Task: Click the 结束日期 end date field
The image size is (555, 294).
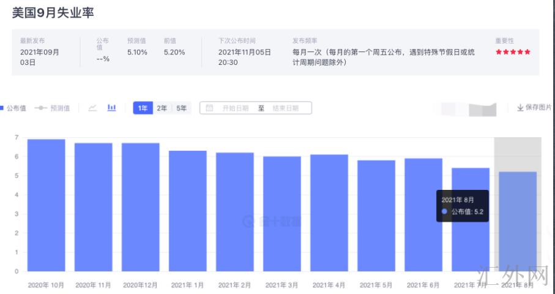Action: (285, 108)
